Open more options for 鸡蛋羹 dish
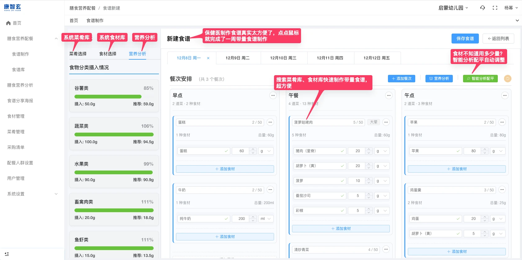522x260 pixels. 502,190
